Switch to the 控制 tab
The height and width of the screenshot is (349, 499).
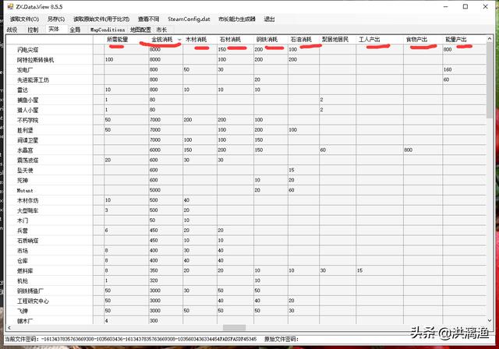33,30
